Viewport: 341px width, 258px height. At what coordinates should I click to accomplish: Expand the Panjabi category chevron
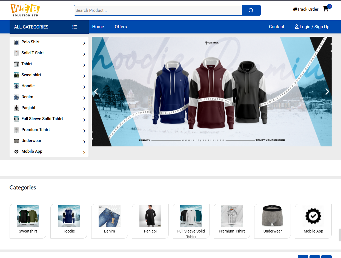coord(84,109)
